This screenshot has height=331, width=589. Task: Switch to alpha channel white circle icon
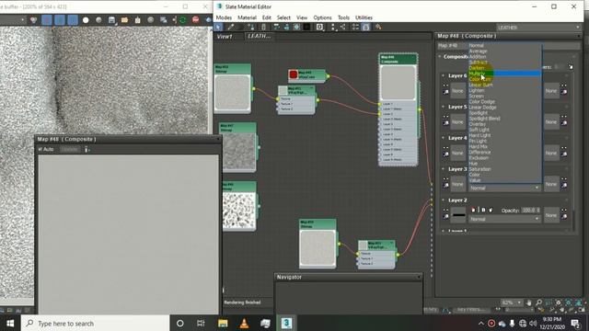[x=86, y=20]
